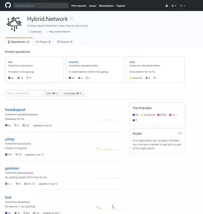Filter by C in Top languages
Viewport: 203px width, 214px height.
pos(135,120)
